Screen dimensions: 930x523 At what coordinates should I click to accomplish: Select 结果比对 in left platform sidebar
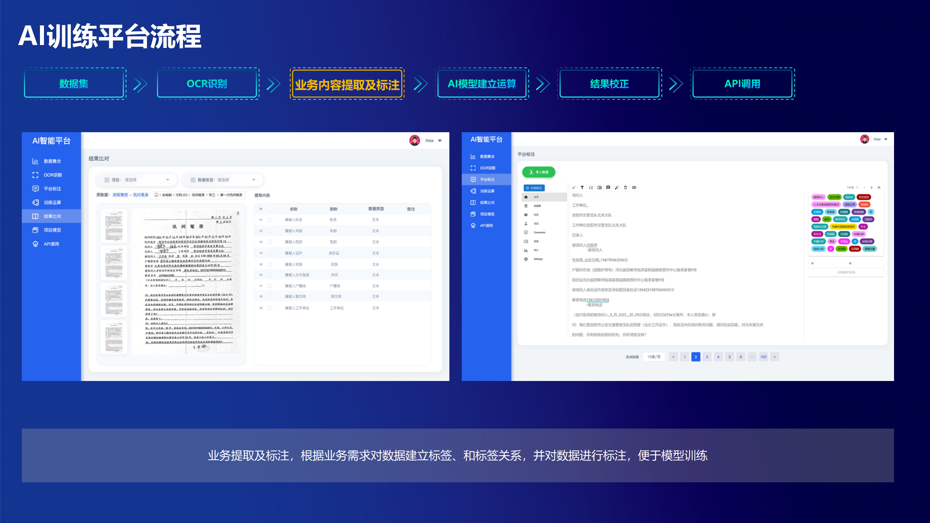(52, 216)
